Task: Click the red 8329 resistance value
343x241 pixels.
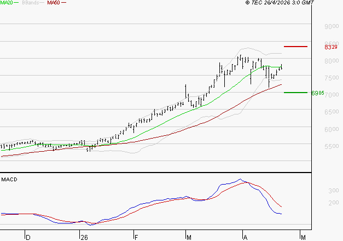Action: (x=331, y=47)
